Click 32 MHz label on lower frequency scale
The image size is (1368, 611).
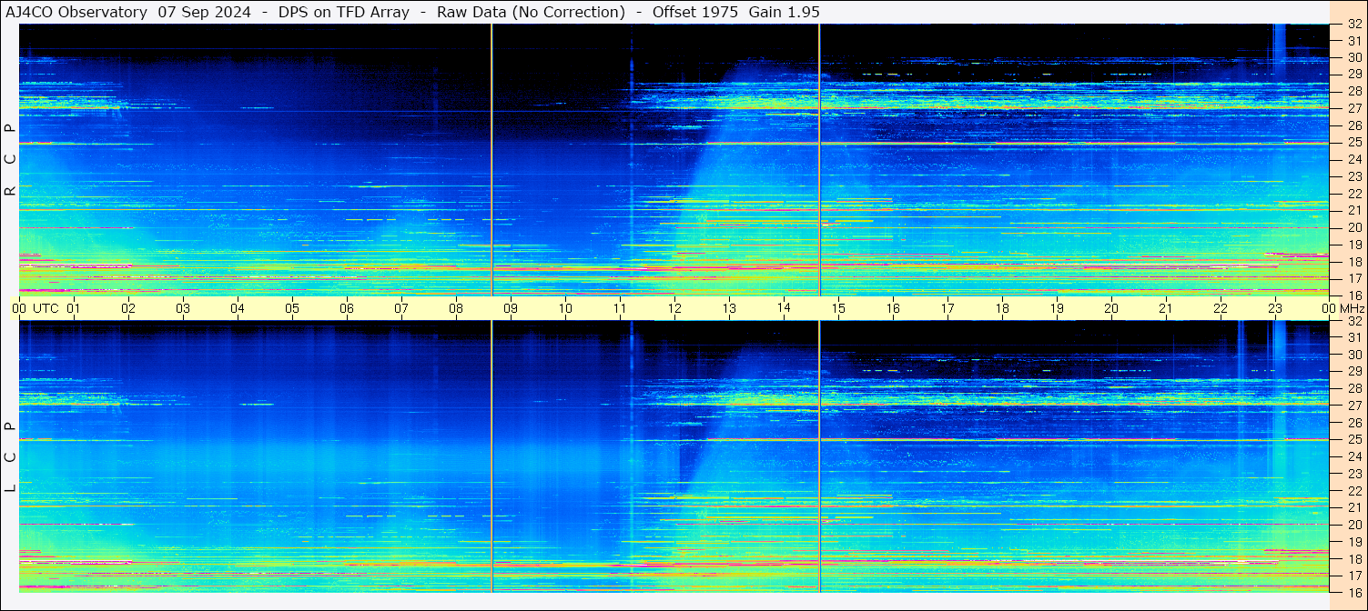(1354, 321)
